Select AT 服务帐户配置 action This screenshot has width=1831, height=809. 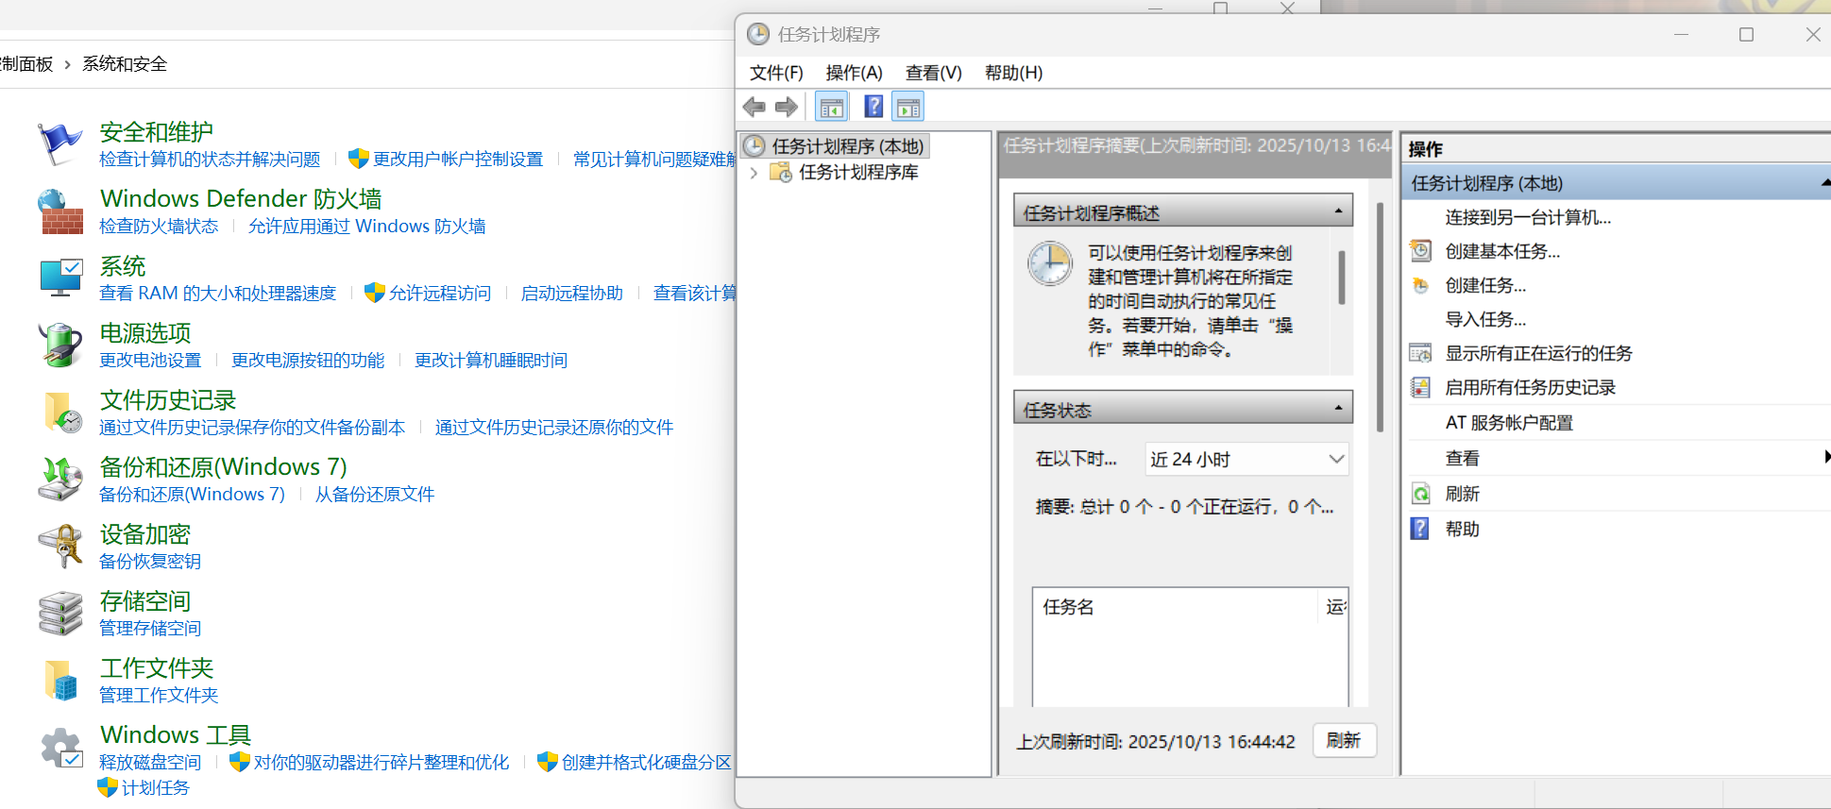pos(1509,423)
